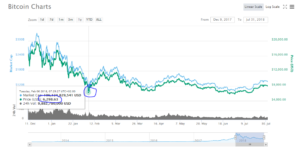Screen dimensions: 300x150
Task: Click the Market Cap axis title
Action: [x=11, y=63]
